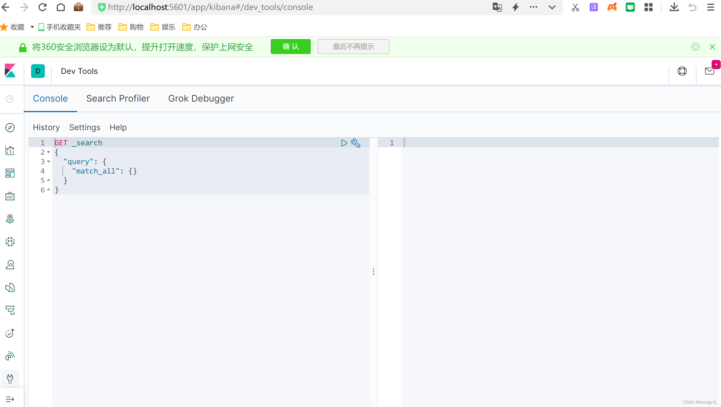Select Dev Tools wrench sidebar icon
Viewport: 721px width, 407px height.
(x=10, y=379)
